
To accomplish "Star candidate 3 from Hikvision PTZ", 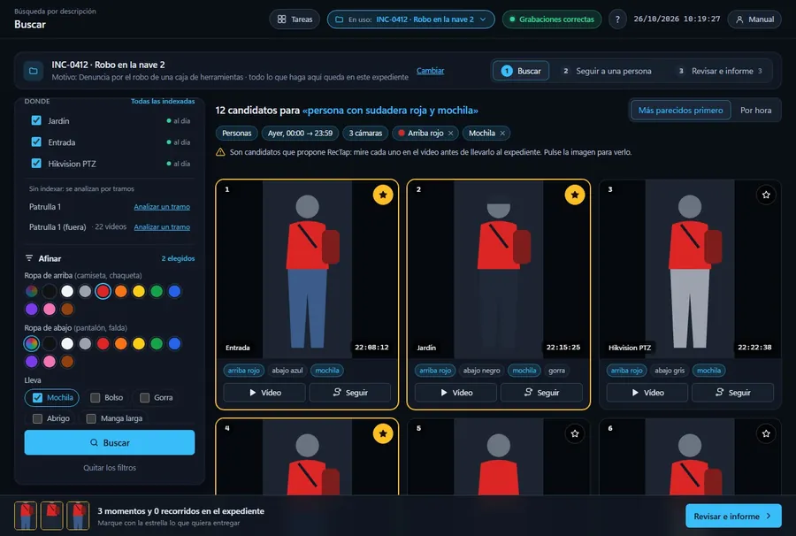I will [x=766, y=195].
